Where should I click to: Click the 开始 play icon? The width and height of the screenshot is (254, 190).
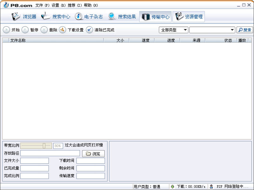pos(6,30)
